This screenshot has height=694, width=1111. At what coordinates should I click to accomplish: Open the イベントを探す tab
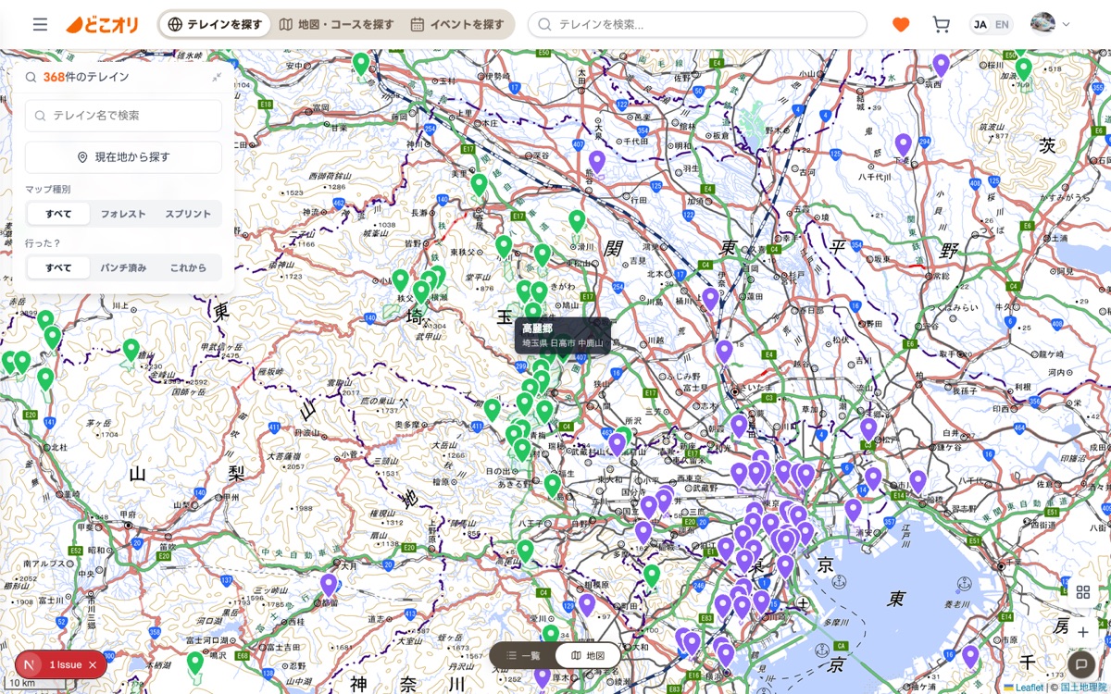pos(457,25)
